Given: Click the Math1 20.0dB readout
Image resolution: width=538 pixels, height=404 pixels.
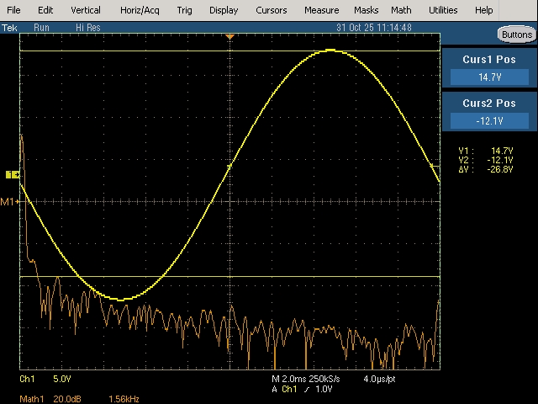Looking at the screenshot, I should 50,399.
